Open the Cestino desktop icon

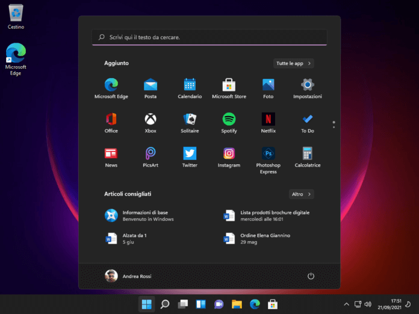pos(16,17)
